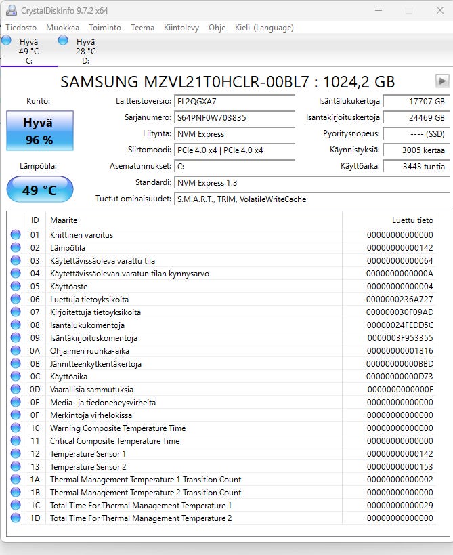Click the serial number field S64PNF0W703835
453x555 pixels.
(x=235, y=117)
